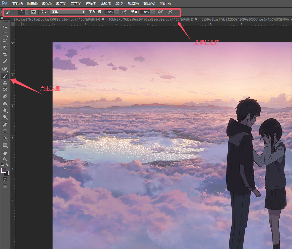Change the screen mode icon
Image resolution: width=292 pixels, height=249 pixels.
point(5,187)
